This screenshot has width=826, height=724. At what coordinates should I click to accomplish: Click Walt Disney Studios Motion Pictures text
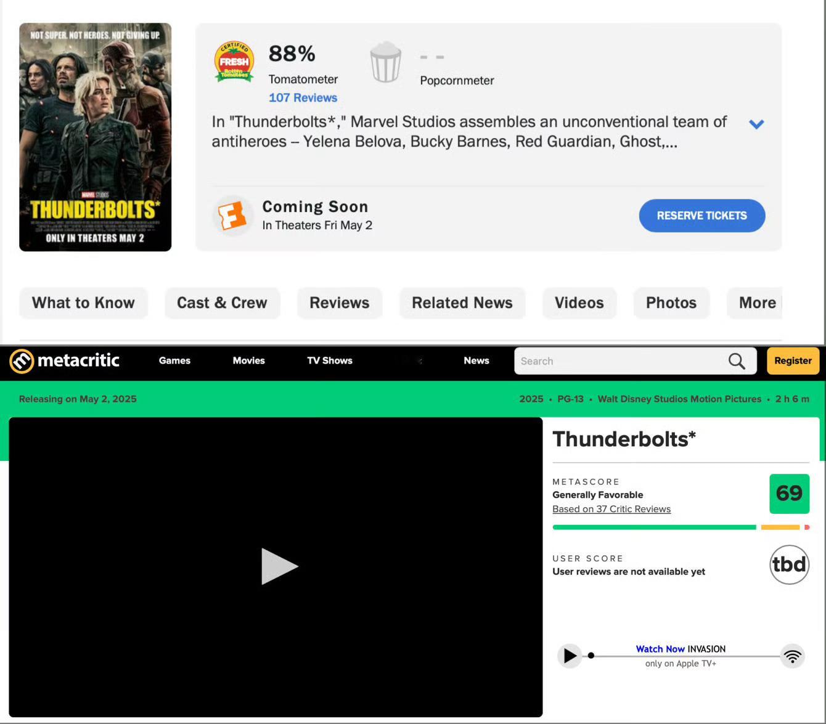pyautogui.click(x=679, y=399)
